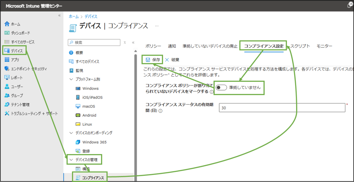Image resolution: width=354 pixels, height=182 pixels.
Task: Switch to the 通知 tab
Action: click(x=172, y=46)
